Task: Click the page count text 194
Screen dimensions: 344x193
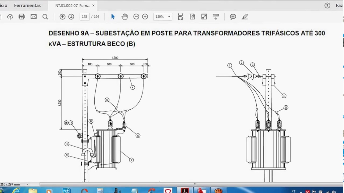Action: click(96, 17)
